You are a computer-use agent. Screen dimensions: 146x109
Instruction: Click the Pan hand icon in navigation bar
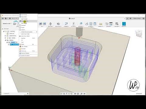click(67, 94)
